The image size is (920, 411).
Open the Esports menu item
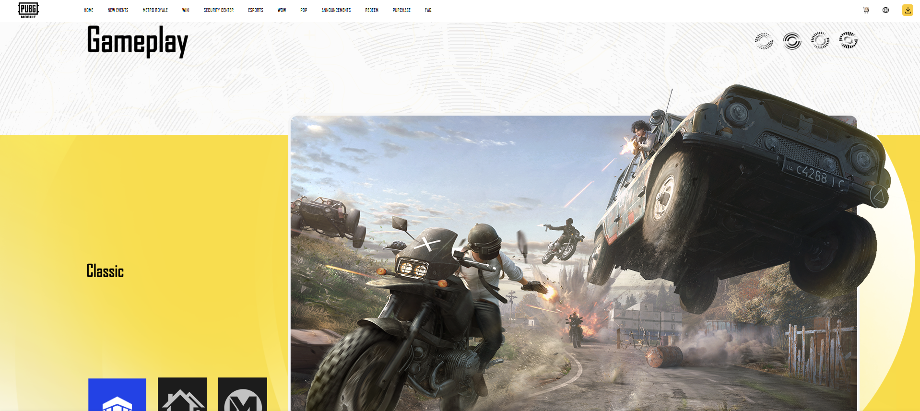256,10
